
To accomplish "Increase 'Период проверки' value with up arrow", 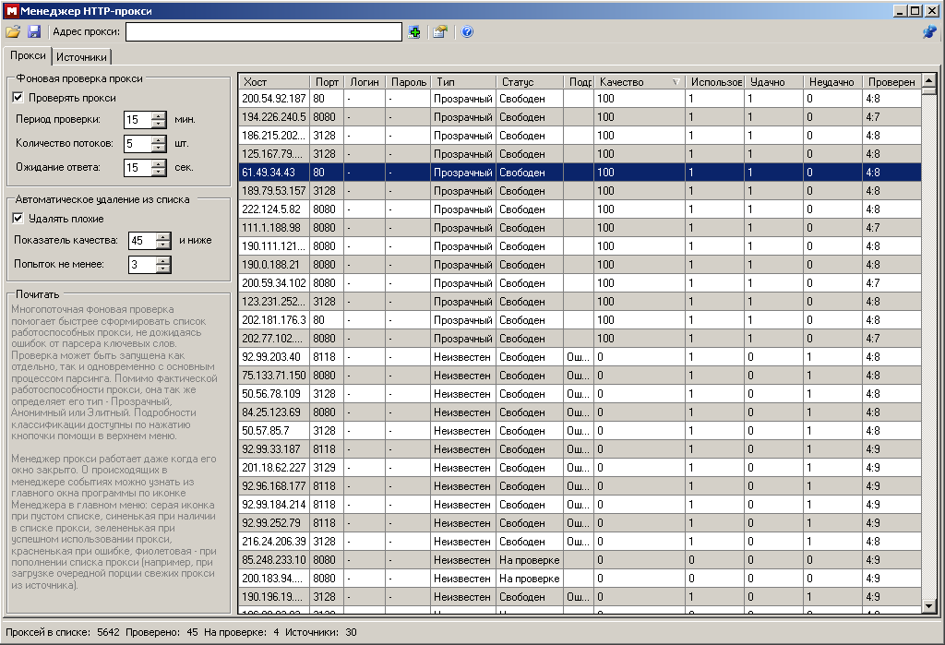I will pyautogui.click(x=159, y=115).
